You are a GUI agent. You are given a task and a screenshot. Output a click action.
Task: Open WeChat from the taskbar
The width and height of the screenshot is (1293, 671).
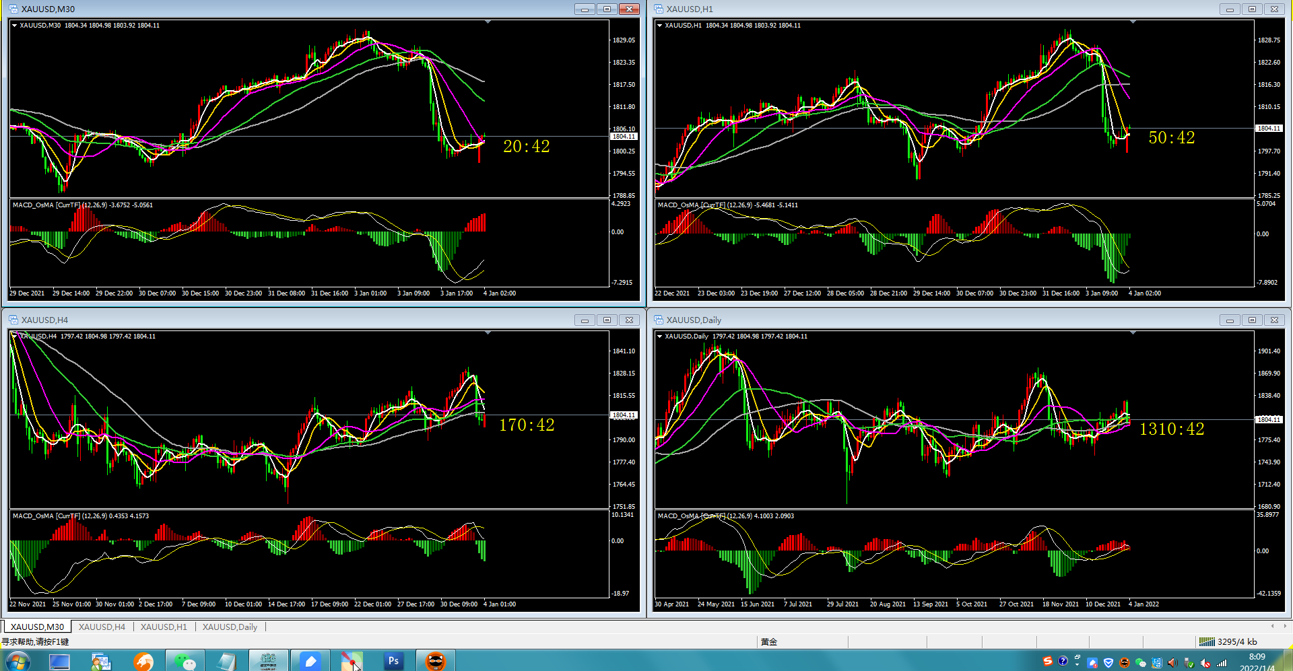[x=185, y=662]
